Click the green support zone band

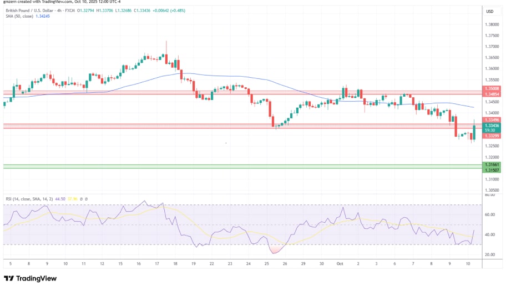click(239, 167)
